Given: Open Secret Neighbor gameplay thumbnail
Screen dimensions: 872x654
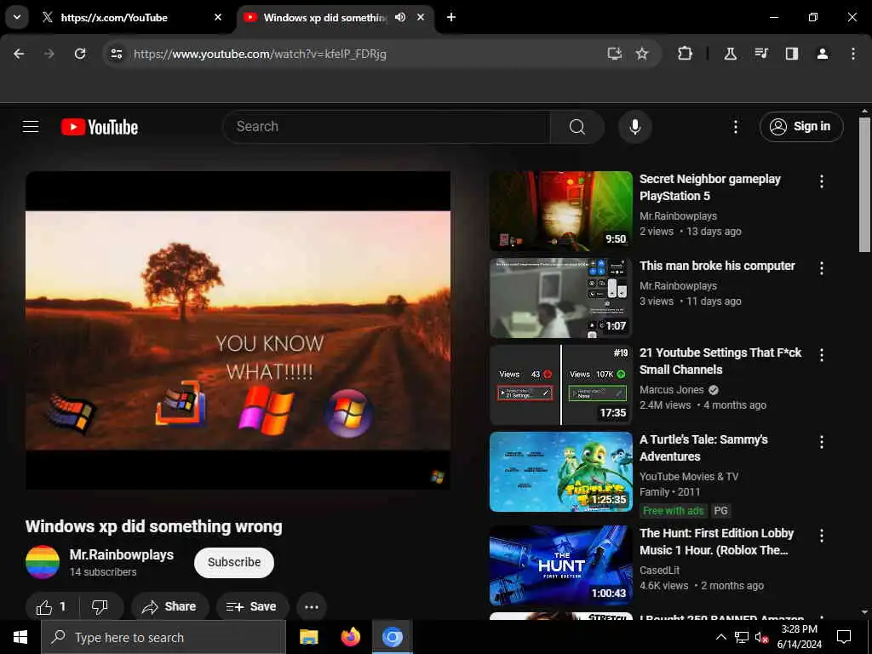Looking at the screenshot, I should [x=560, y=211].
